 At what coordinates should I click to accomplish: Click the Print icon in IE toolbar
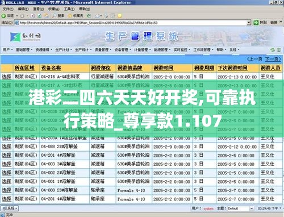(x=106, y=16)
